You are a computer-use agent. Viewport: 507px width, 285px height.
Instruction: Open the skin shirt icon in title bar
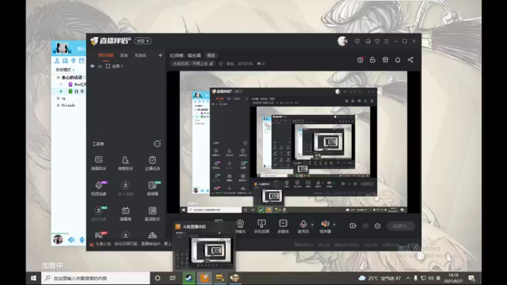pos(377,41)
